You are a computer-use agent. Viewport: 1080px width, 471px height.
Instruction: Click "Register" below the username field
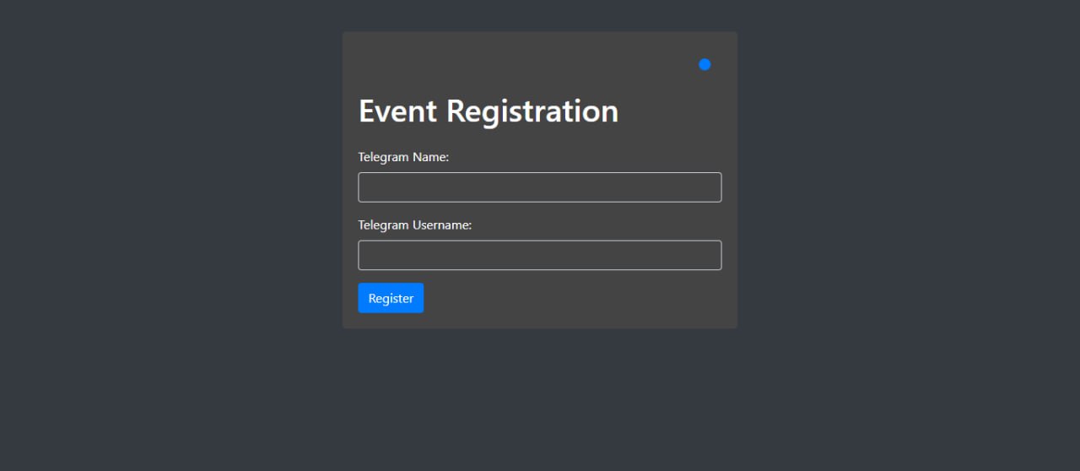(x=391, y=298)
